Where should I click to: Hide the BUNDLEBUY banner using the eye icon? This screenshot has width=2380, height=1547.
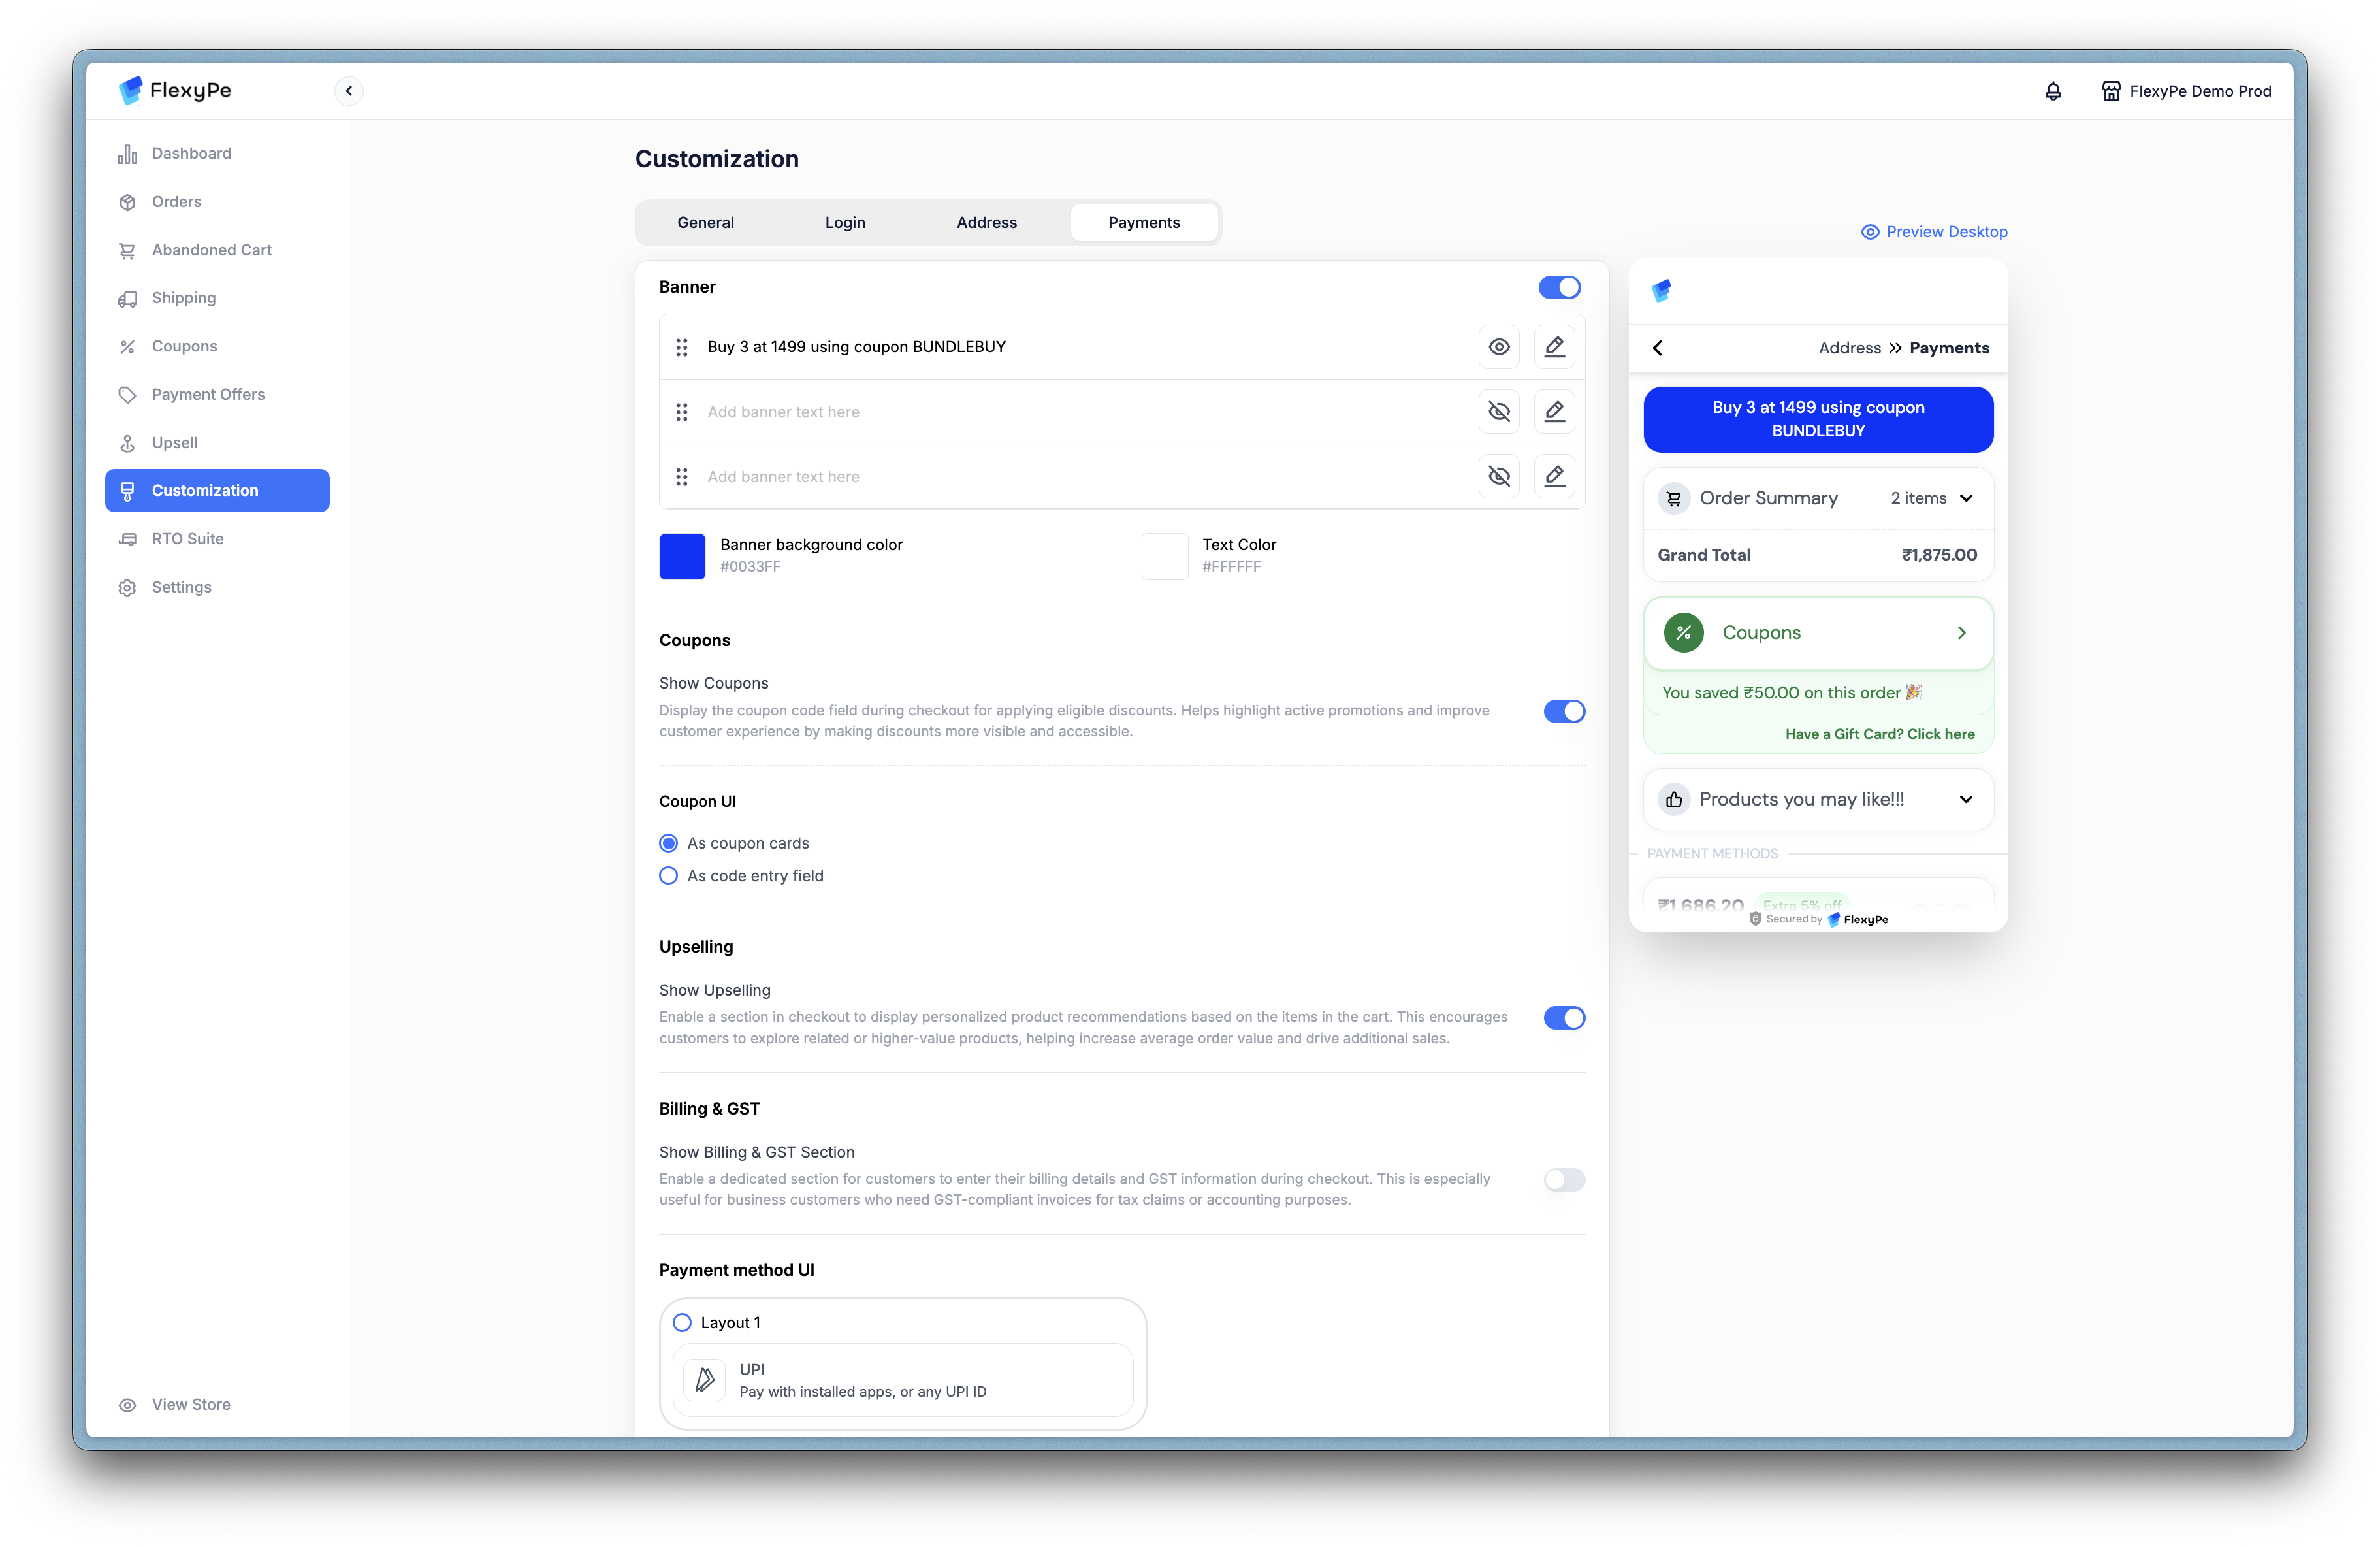1499,347
